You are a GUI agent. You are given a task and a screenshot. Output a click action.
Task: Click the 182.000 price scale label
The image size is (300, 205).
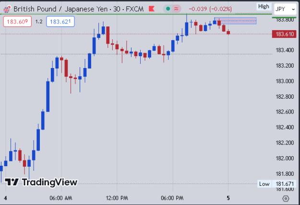(x=285, y=158)
